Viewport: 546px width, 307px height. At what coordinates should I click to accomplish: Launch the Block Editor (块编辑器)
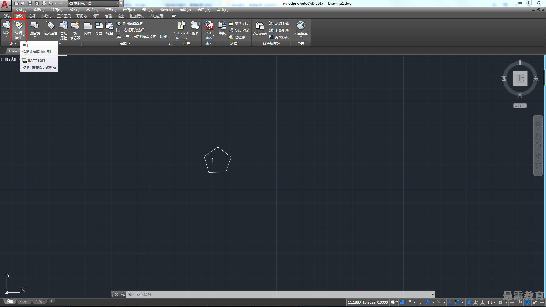tap(75, 30)
